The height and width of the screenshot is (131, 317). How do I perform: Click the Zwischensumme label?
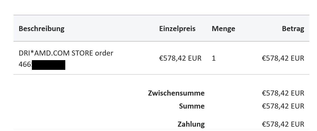coord(176,93)
